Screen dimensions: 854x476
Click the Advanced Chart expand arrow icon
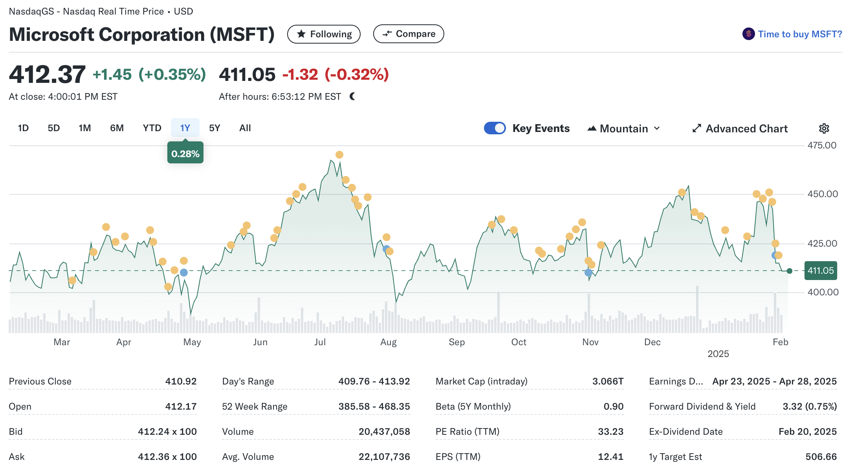696,128
